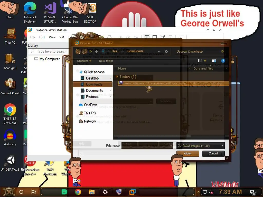This screenshot has width=263, height=197.
Task: Open the green notes app on the taskbar
Action: tap(64, 192)
